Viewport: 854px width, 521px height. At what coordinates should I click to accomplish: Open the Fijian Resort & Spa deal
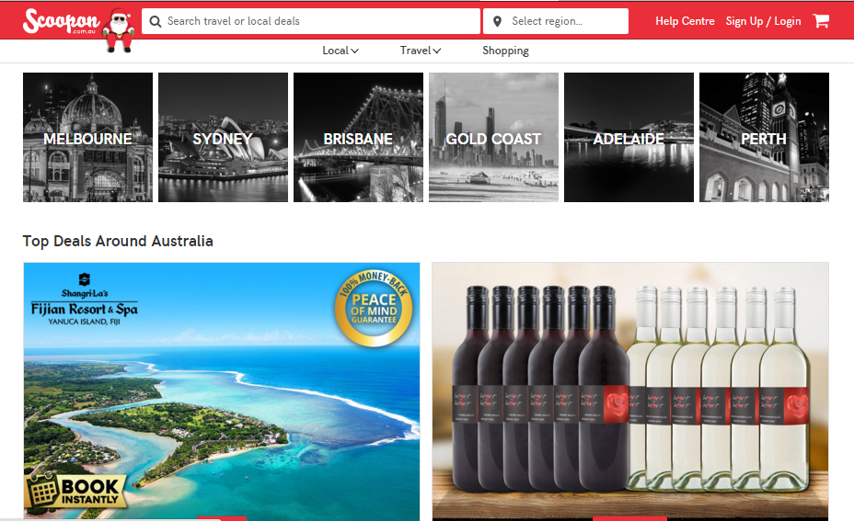[x=222, y=391]
